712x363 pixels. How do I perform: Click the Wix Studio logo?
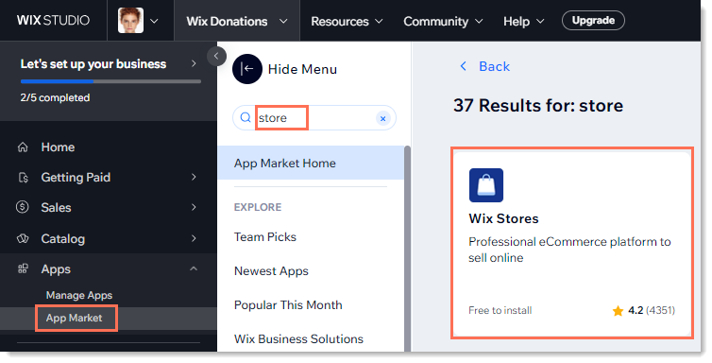[53, 21]
